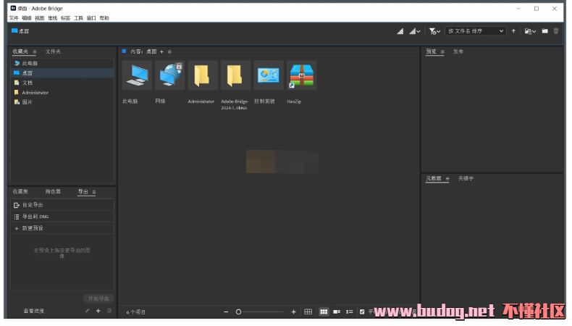Click the plus icon beside 内容: 桌面
572x326 pixels.
(161, 52)
